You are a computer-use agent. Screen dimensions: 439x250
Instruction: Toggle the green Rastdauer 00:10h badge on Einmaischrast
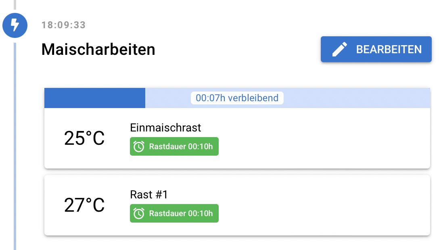point(174,146)
